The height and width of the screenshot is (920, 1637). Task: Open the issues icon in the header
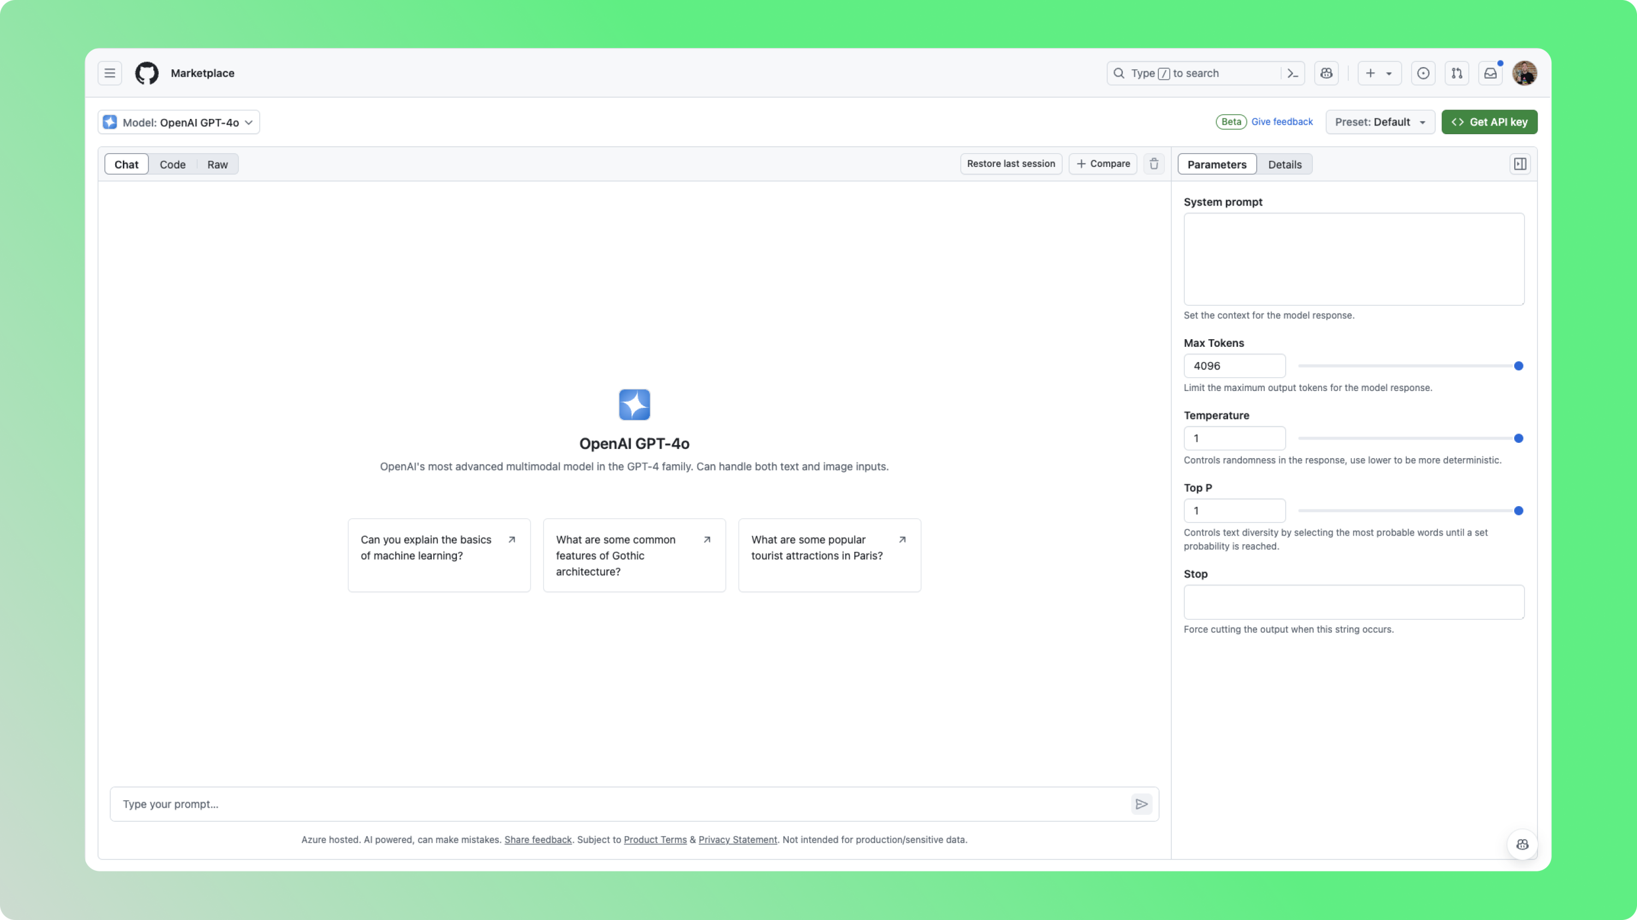point(1423,73)
